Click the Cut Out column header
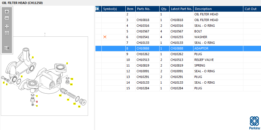The height and width of the screenshot is (130, 261). point(252,9)
